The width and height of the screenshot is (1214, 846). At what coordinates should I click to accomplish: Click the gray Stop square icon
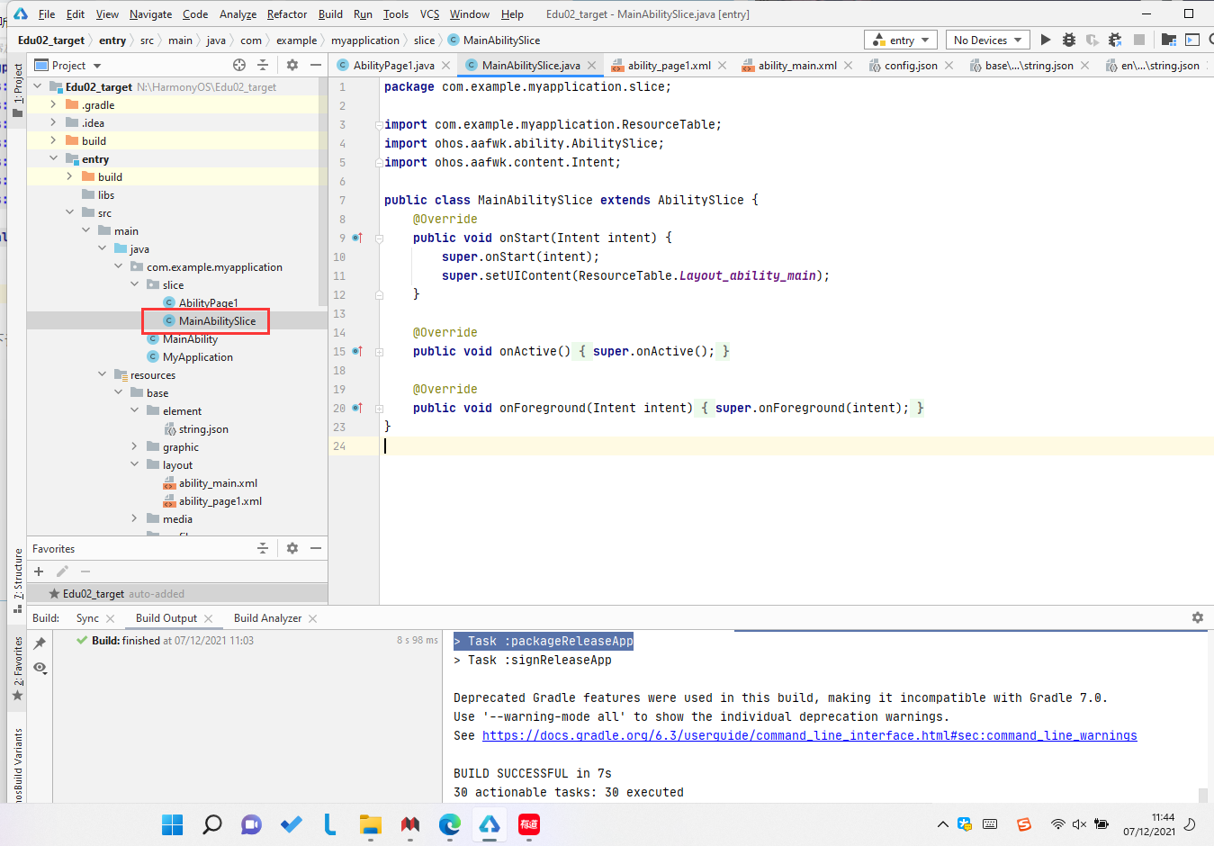1138,40
